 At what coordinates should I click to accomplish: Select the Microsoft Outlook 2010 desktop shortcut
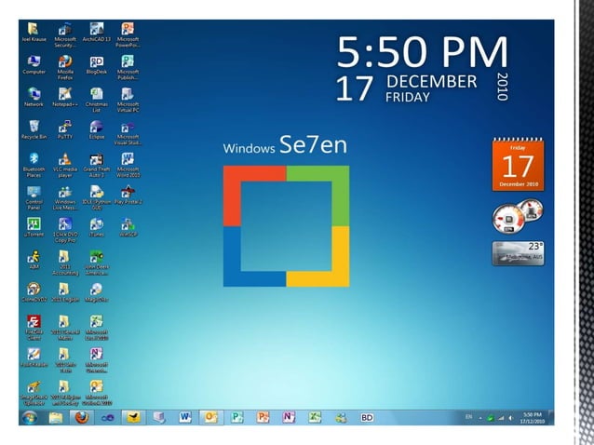coord(97,393)
